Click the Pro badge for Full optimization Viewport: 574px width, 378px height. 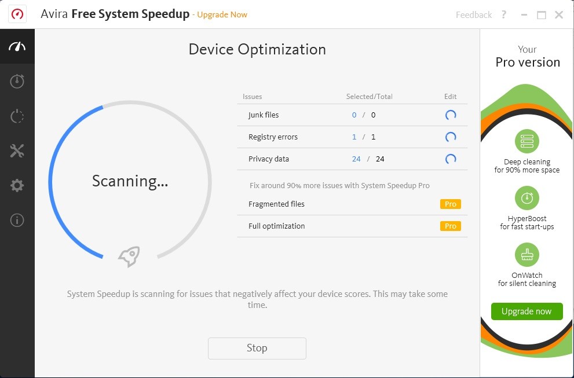(x=450, y=226)
